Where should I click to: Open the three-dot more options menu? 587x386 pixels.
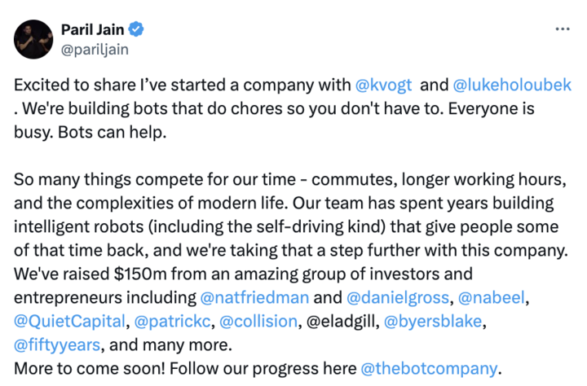point(563,29)
